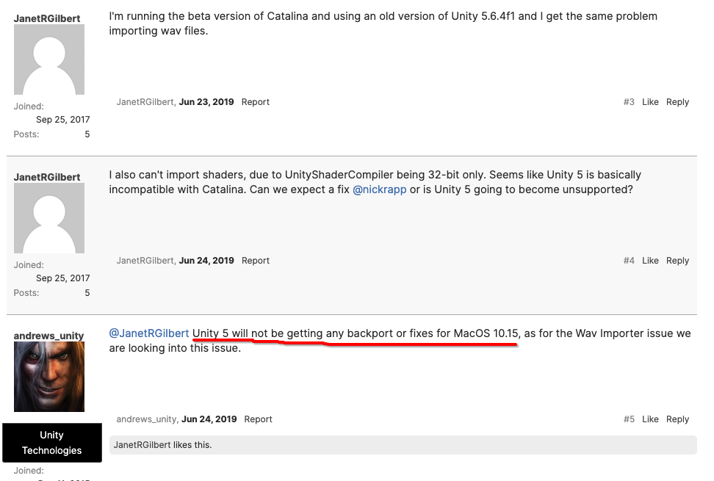Image resolution: width=714 pixels, height=481 pixels.
Task: Open JanetRGilbert's profile avatar in post #3
Action: pos(48,59)
